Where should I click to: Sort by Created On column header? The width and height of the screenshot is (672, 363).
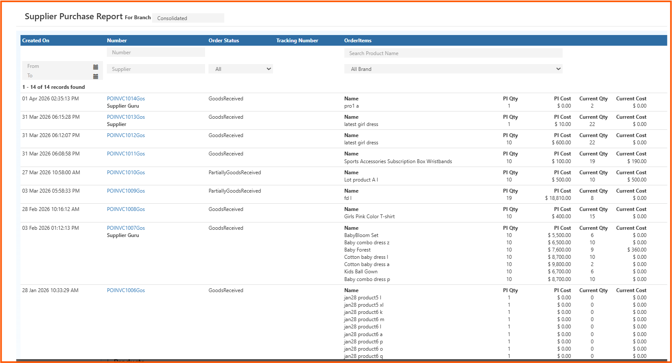36,41
